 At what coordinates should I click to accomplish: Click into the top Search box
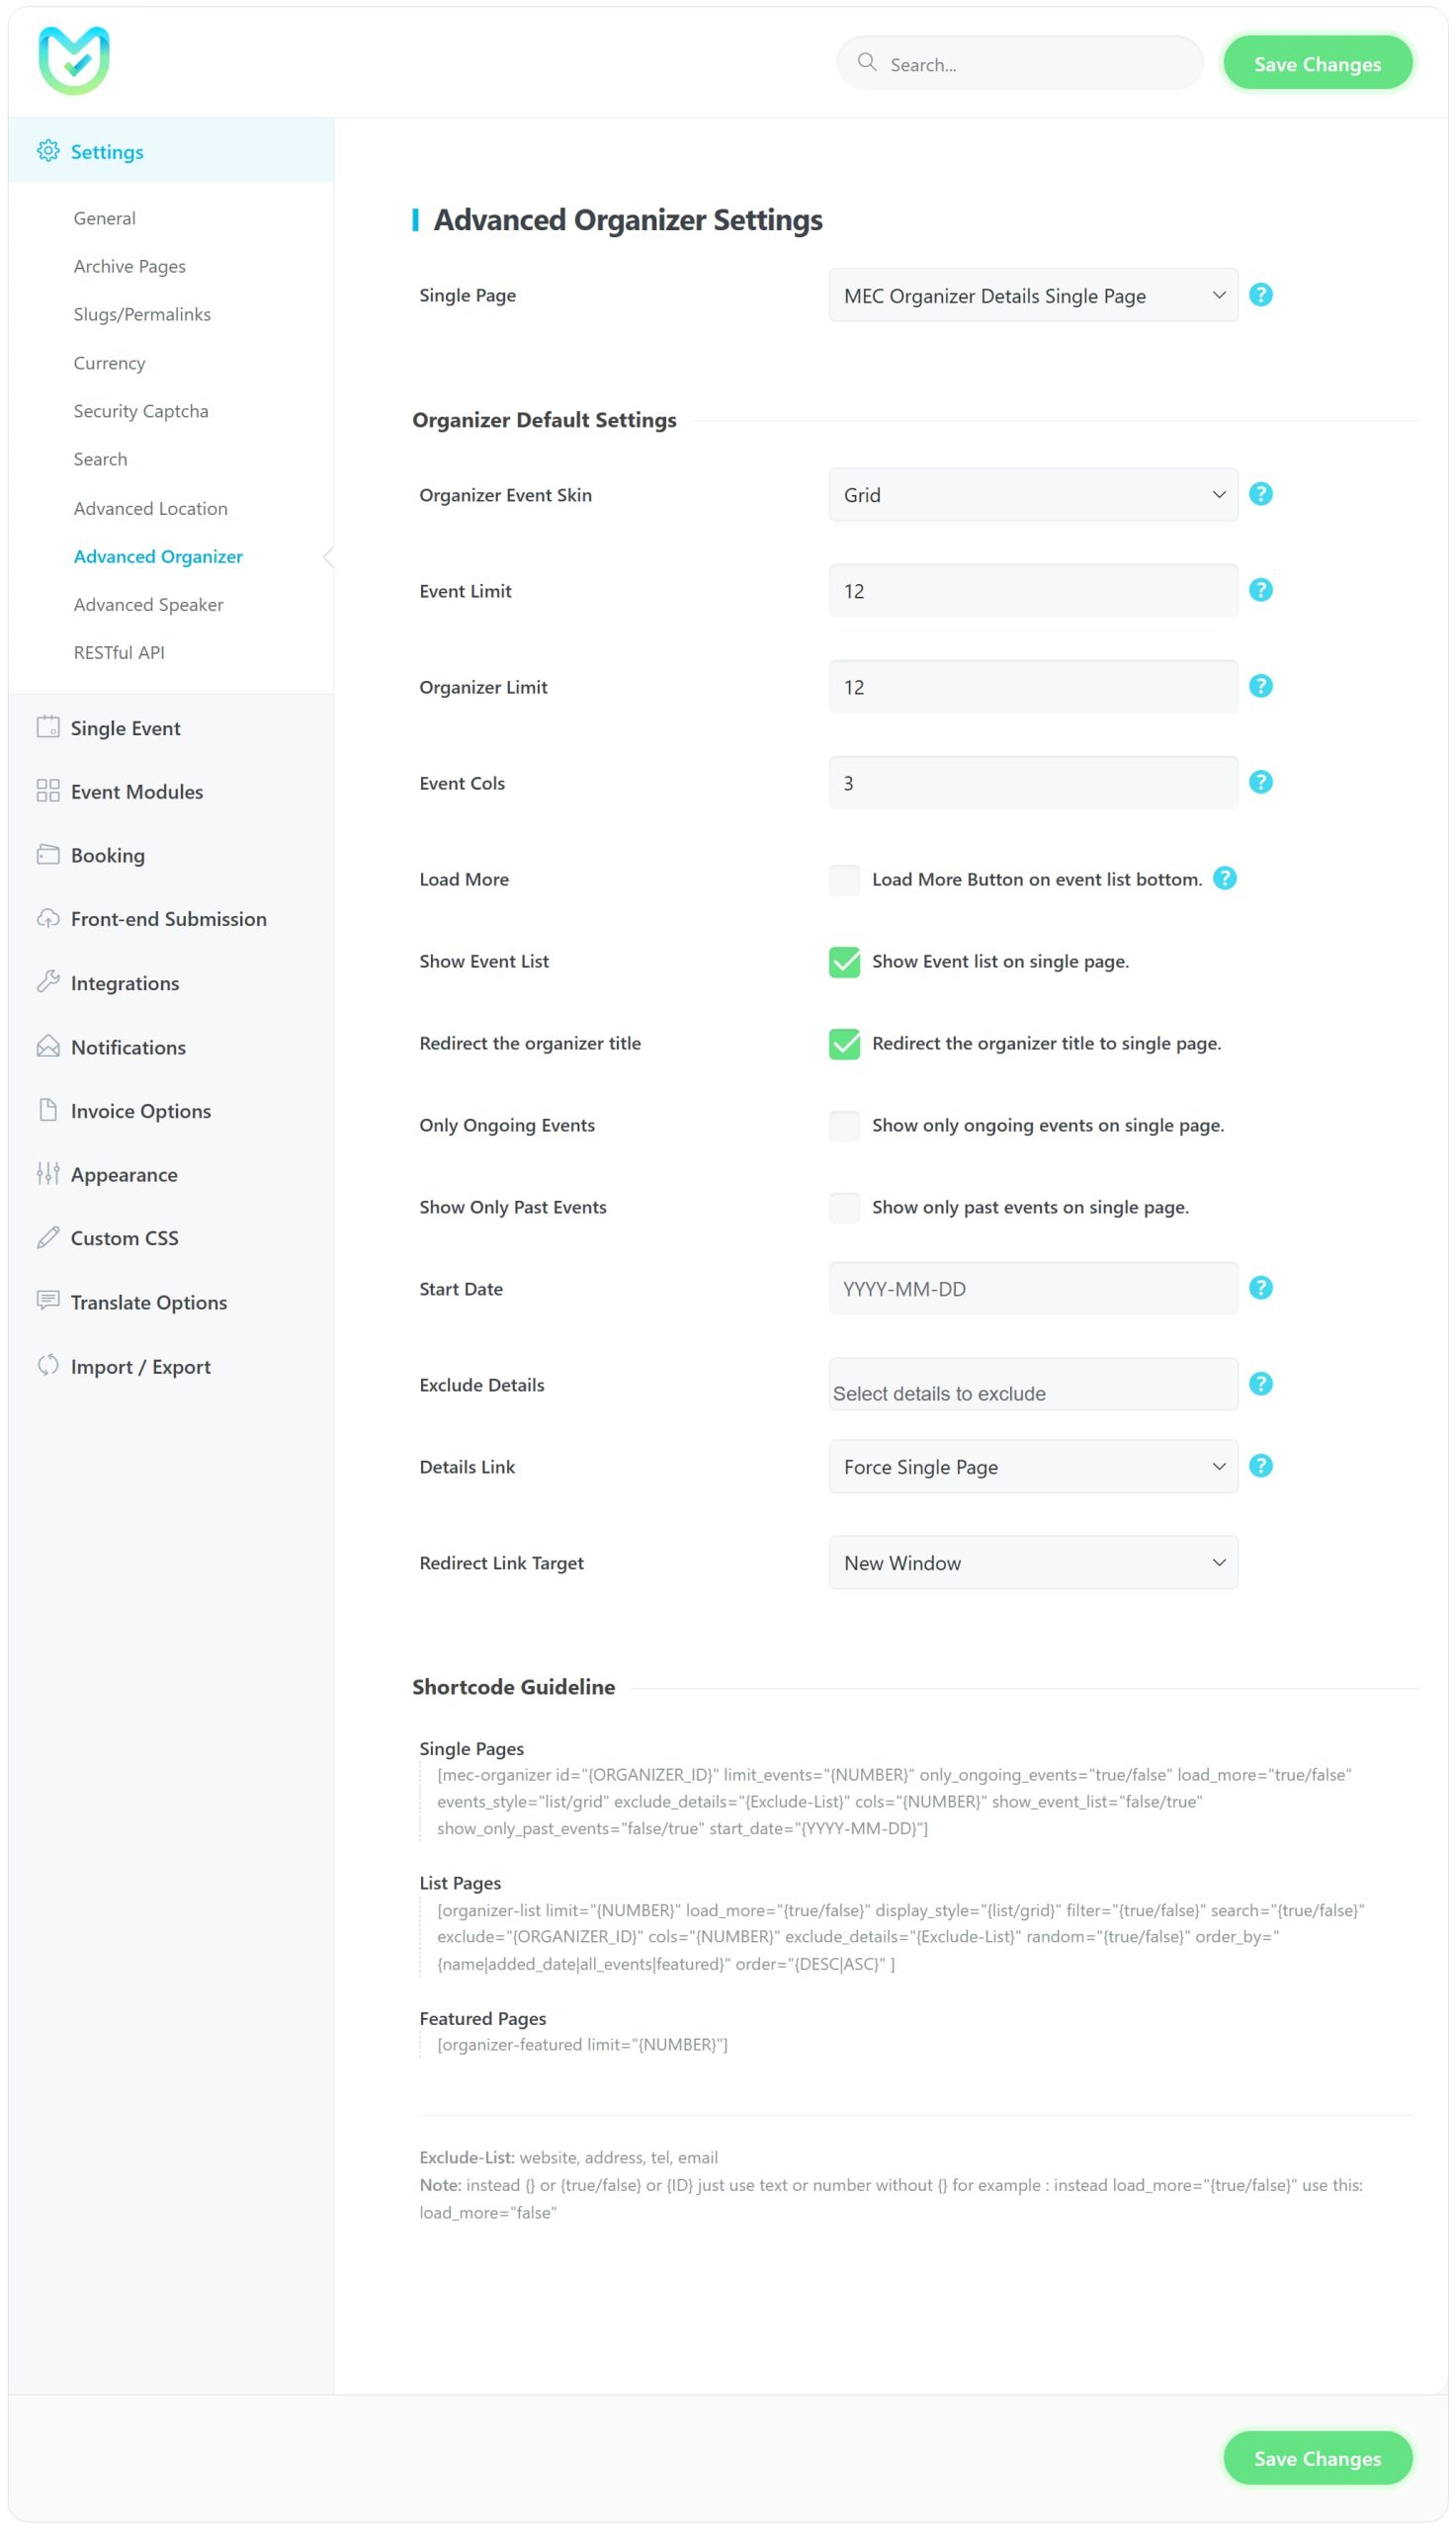(x=1030, y=65)
